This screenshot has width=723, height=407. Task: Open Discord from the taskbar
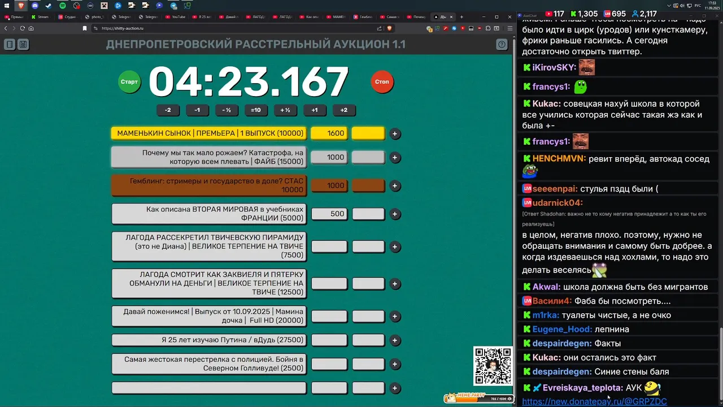[x=35, y=6]
